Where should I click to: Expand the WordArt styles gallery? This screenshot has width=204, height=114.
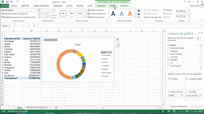(135, 17)
